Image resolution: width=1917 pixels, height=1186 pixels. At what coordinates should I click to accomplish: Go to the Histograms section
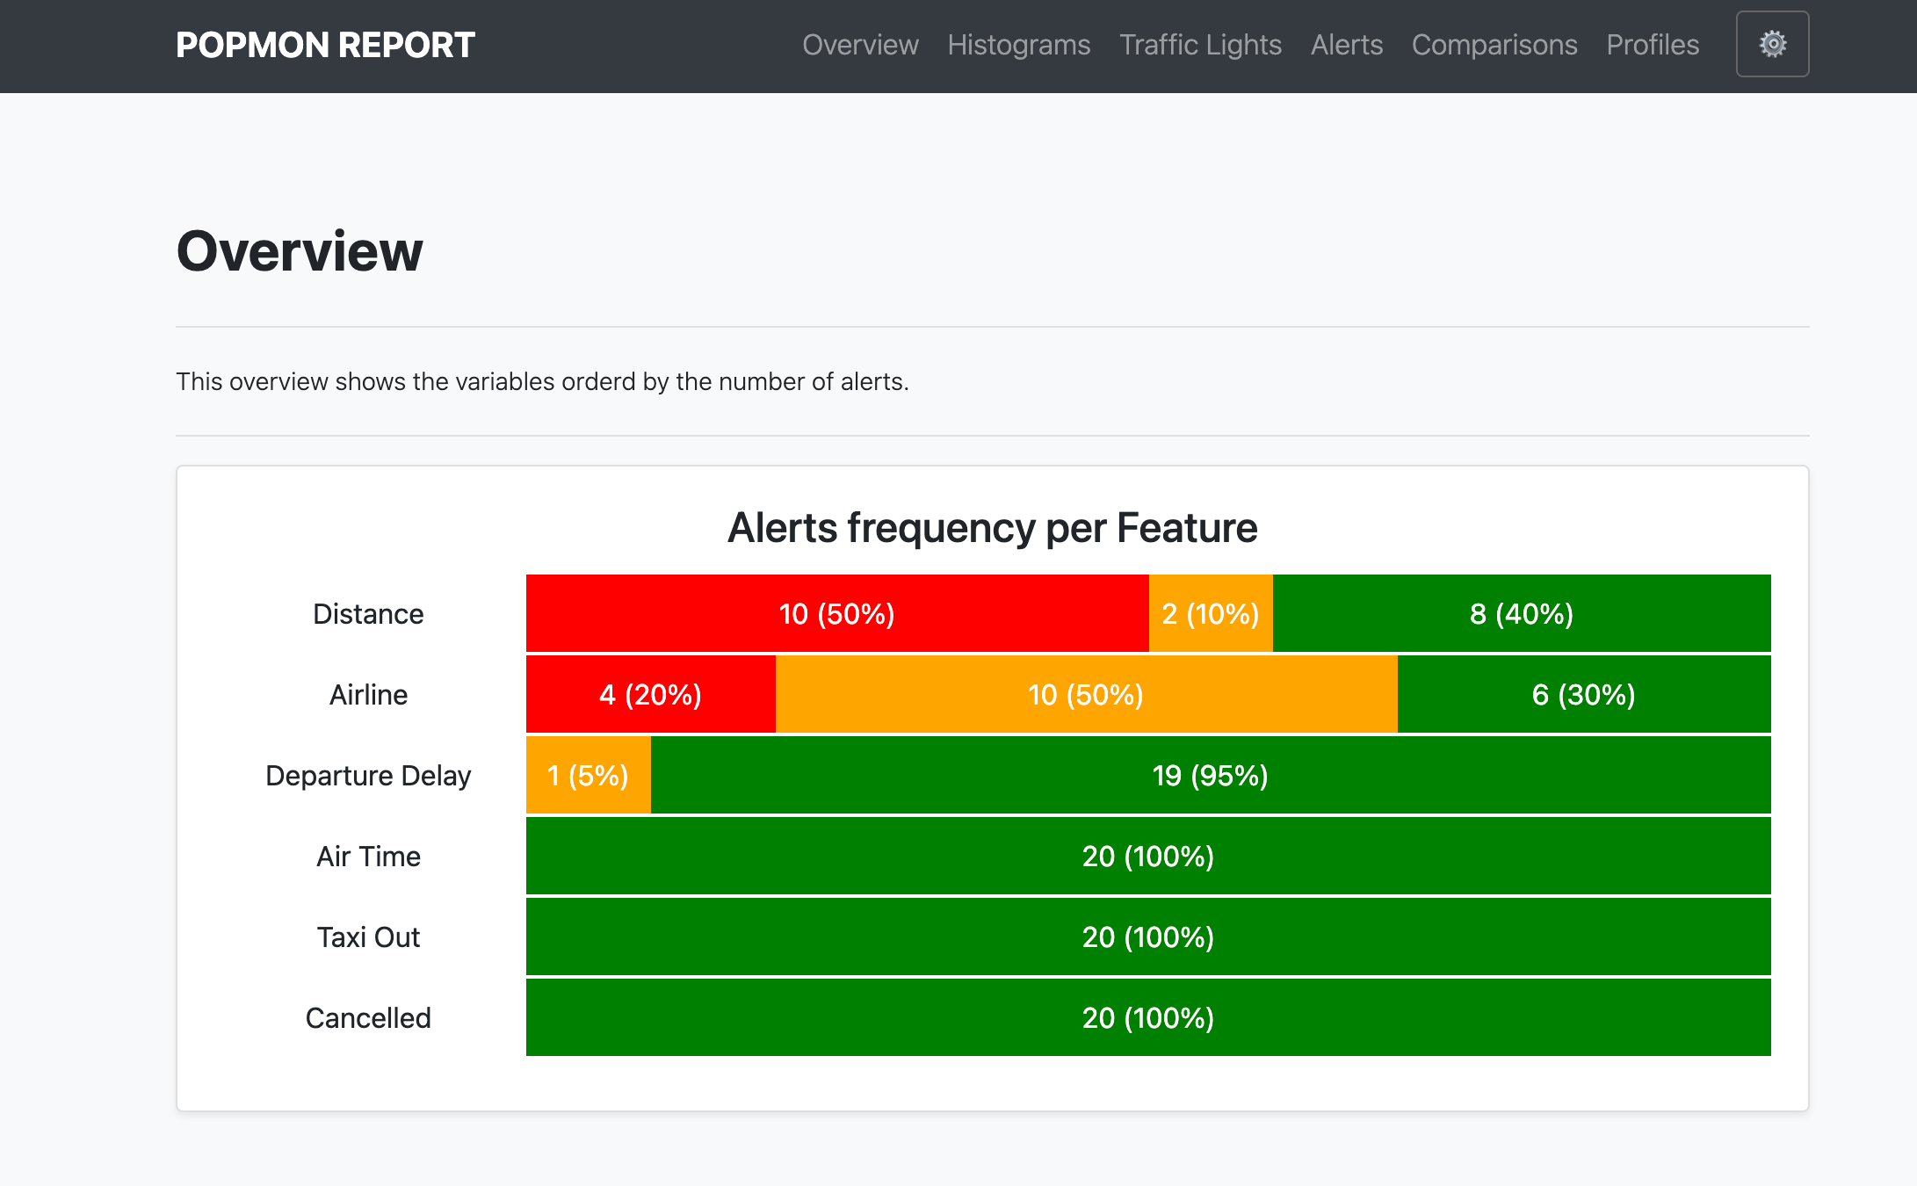1018,45
